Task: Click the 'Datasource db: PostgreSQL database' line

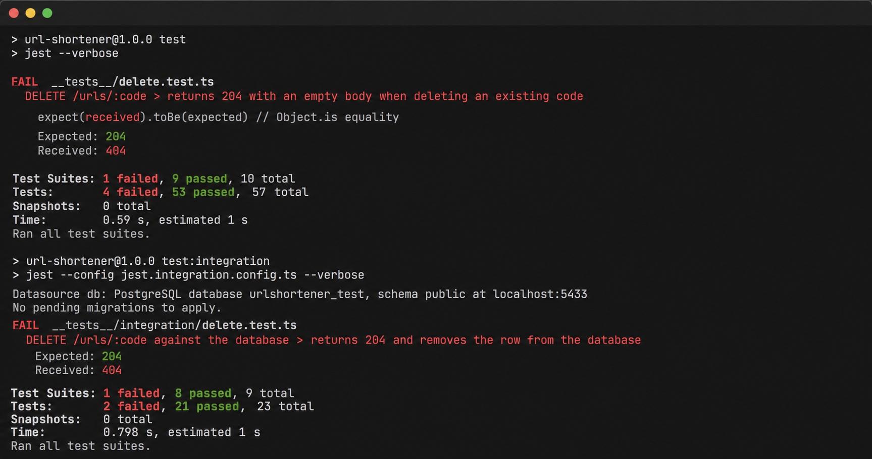Action: tap(300, 294)
